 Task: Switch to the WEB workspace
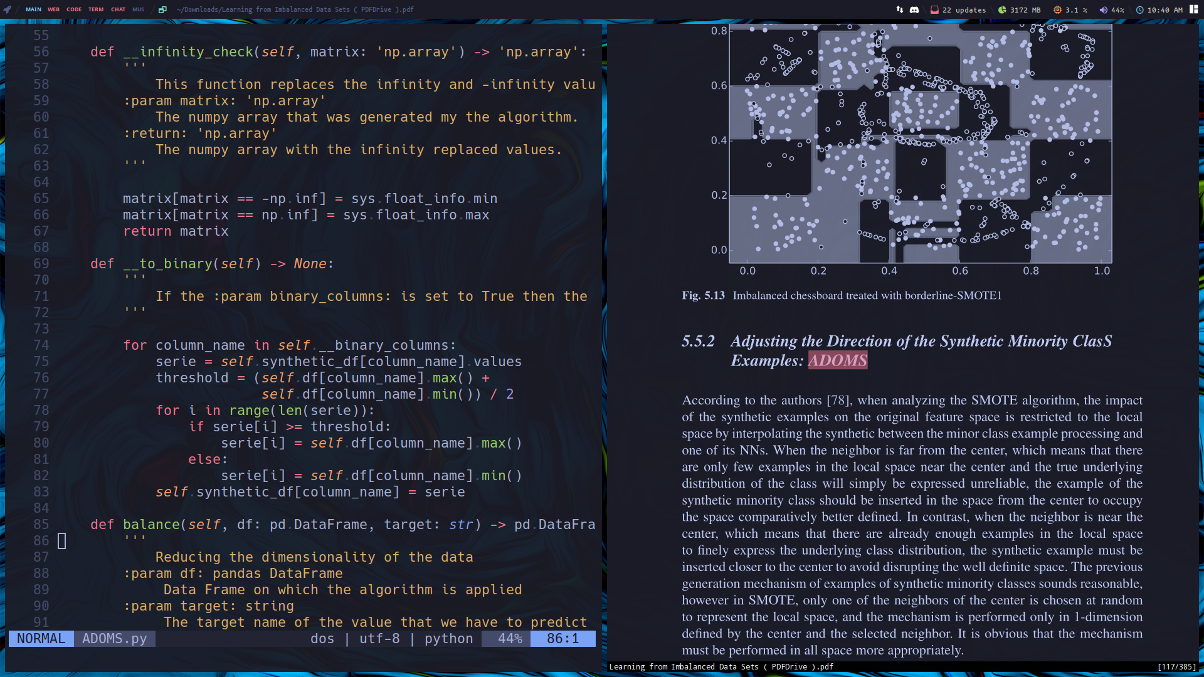pyautogui.click(x=54, y=9)
